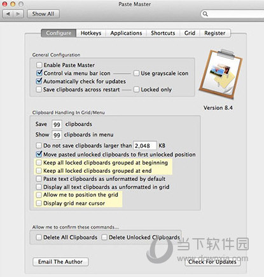This screenshot has width=264, height=277.
Task: Toggle Delete Unlocked Clipboards confirmation
Action: (104, 238)
